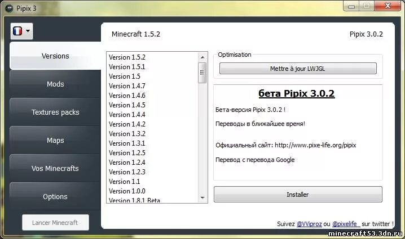
Task: Select Version 1.4.7 in the list
Action: coord(152,86)
